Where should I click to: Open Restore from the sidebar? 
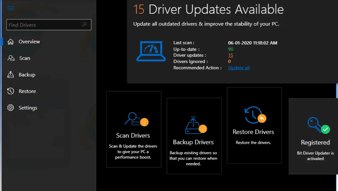point(27,91)
